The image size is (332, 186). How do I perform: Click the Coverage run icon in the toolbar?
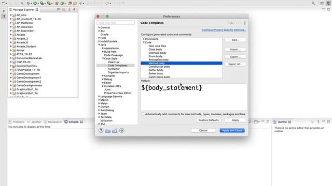42,3
